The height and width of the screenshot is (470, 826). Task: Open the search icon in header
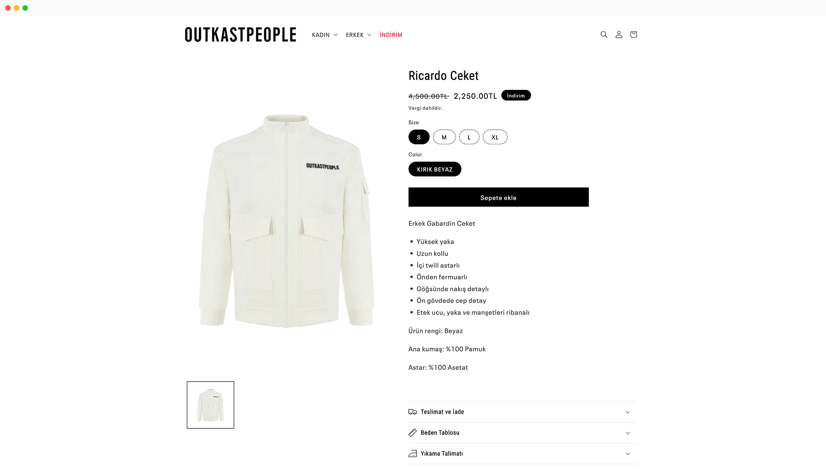click(x=604, y=34)
